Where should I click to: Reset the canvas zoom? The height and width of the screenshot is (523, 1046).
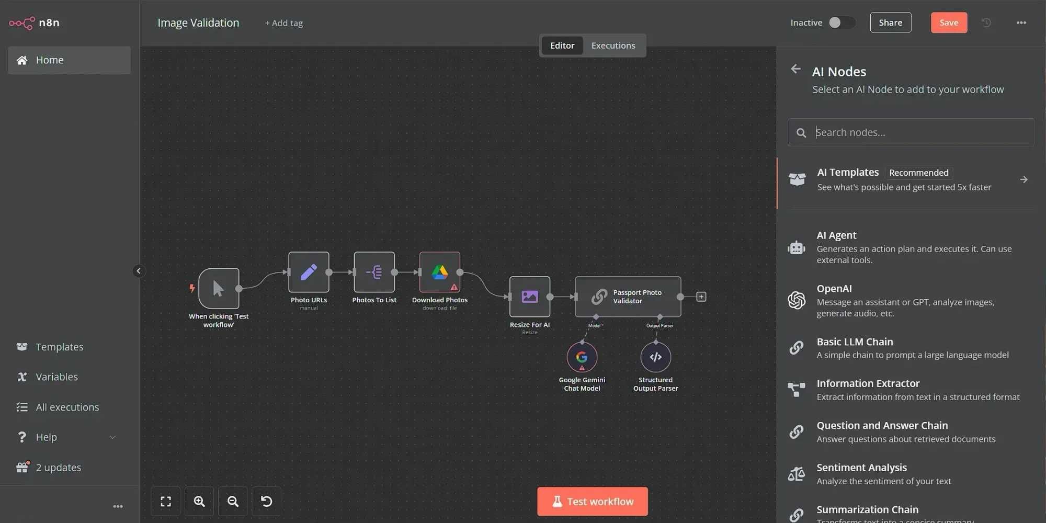266,502
